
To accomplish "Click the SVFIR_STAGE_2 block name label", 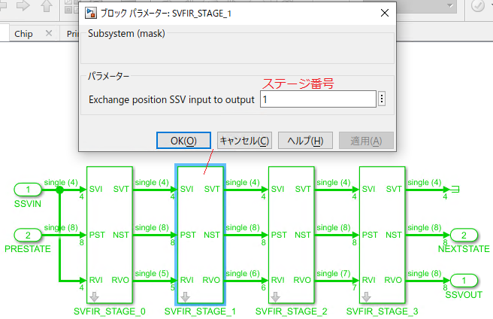I will (291, 311).
